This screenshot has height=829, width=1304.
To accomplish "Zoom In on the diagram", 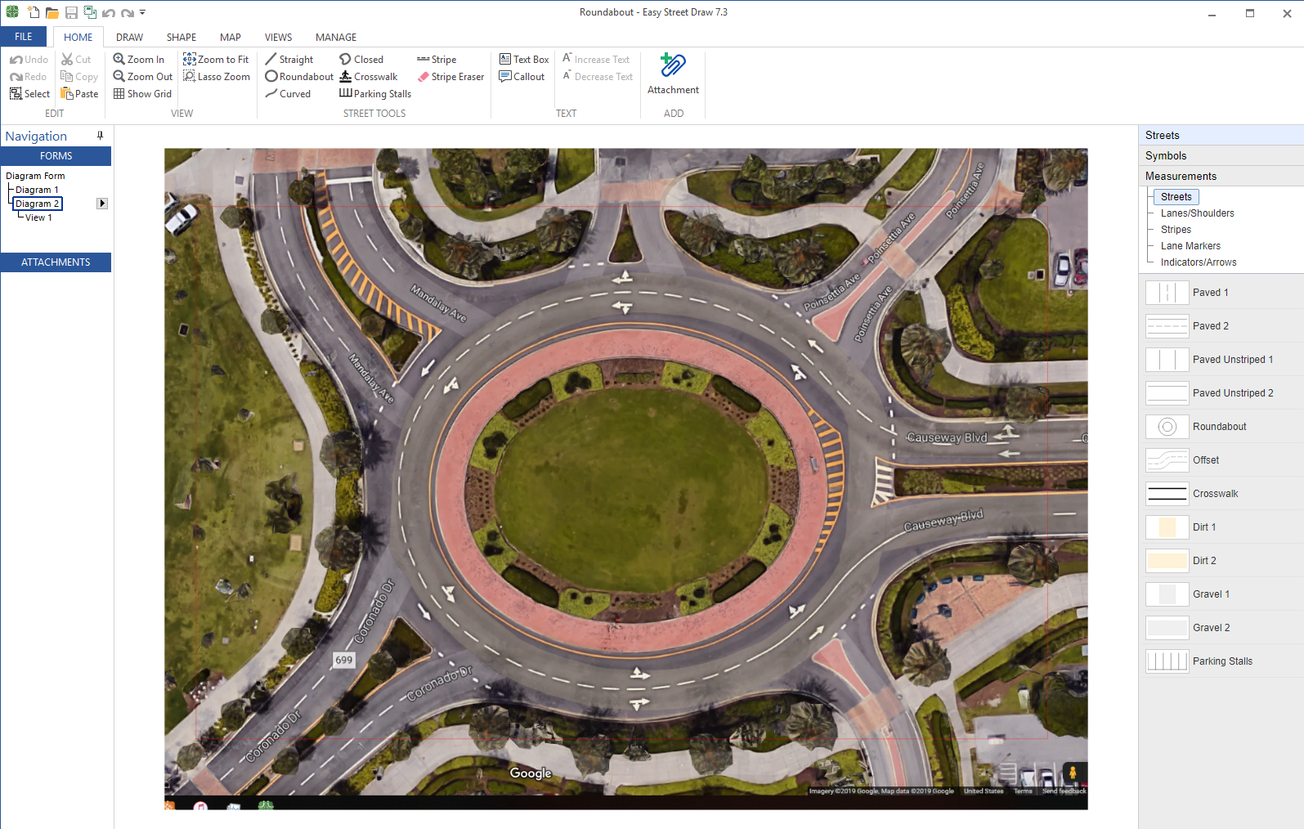I will pyautogui.click(x=139, y=60).
